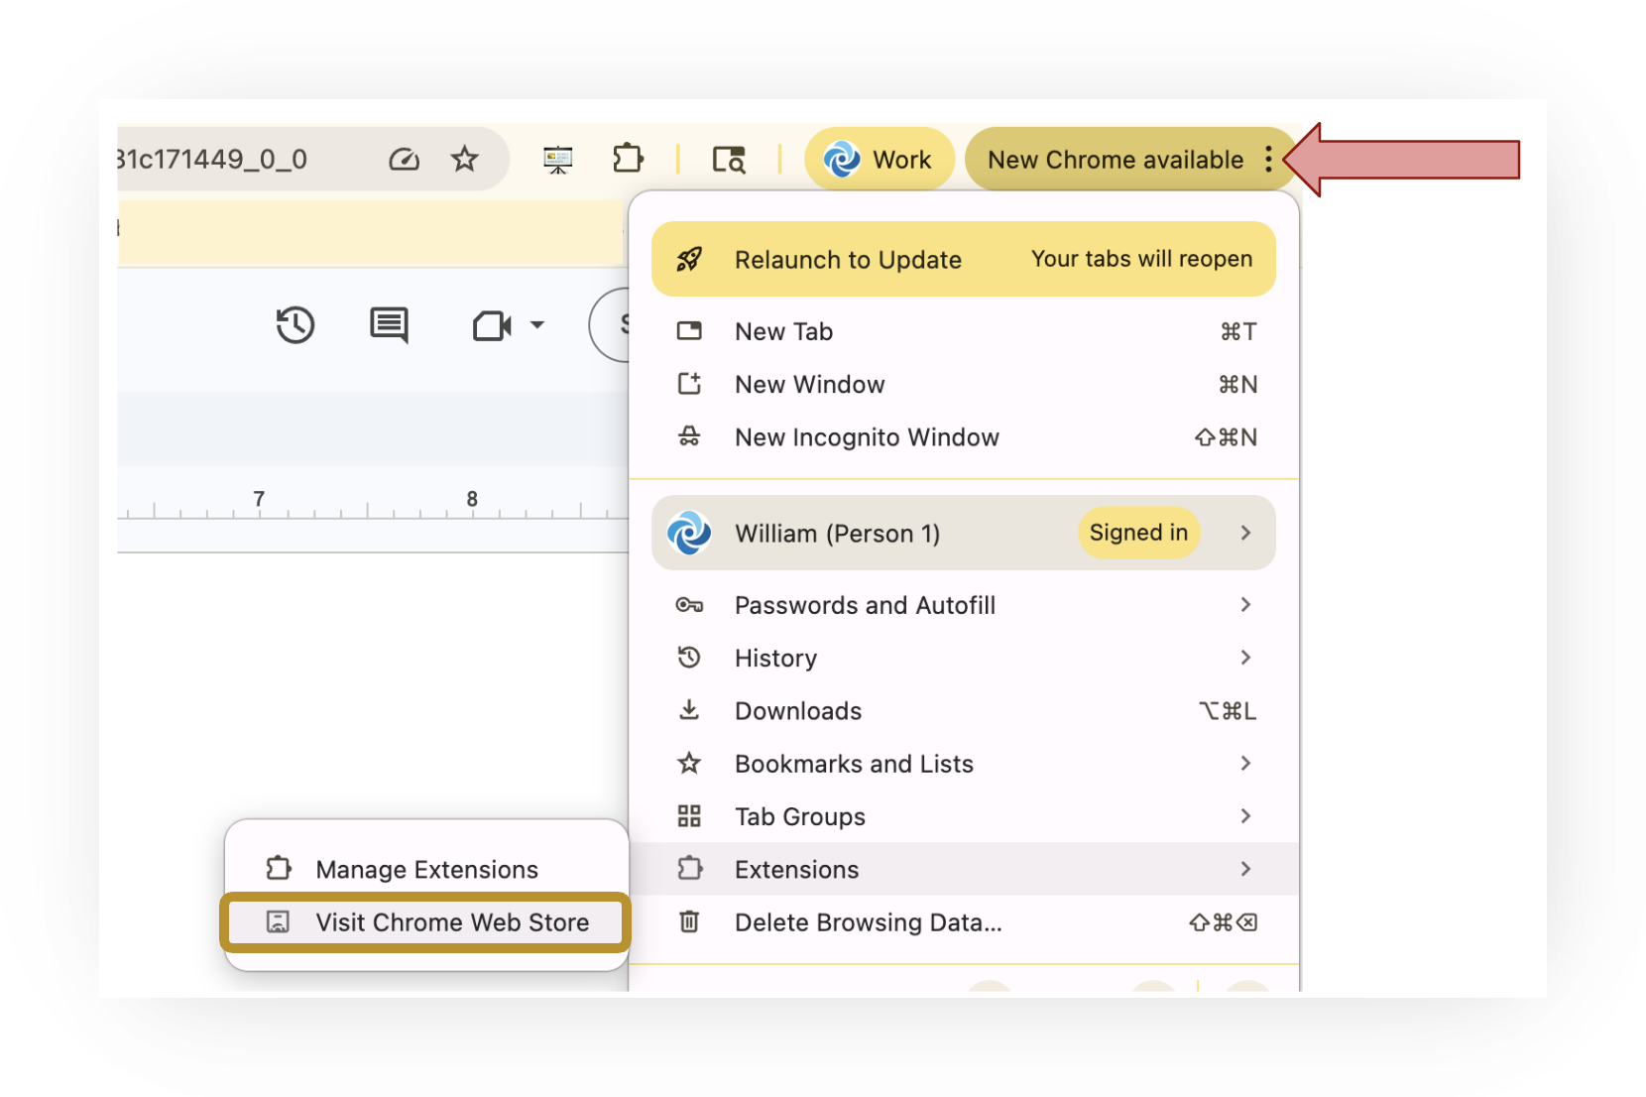Select Visit Chrome Web Store

[426, 922]
